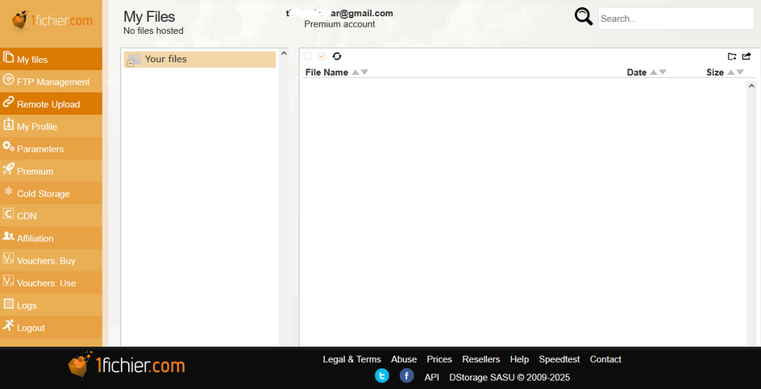761x389 pixels.
Task: Open the Facebook page from the footer icon
Action: [407, 376]
